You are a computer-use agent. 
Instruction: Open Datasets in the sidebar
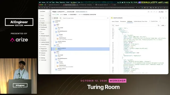pyautogui.click(x=43, y=53)
